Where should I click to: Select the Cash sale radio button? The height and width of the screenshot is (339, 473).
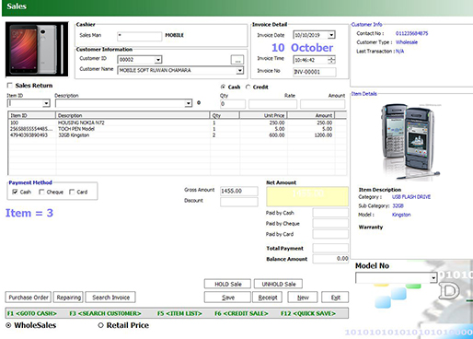(223, 87)
